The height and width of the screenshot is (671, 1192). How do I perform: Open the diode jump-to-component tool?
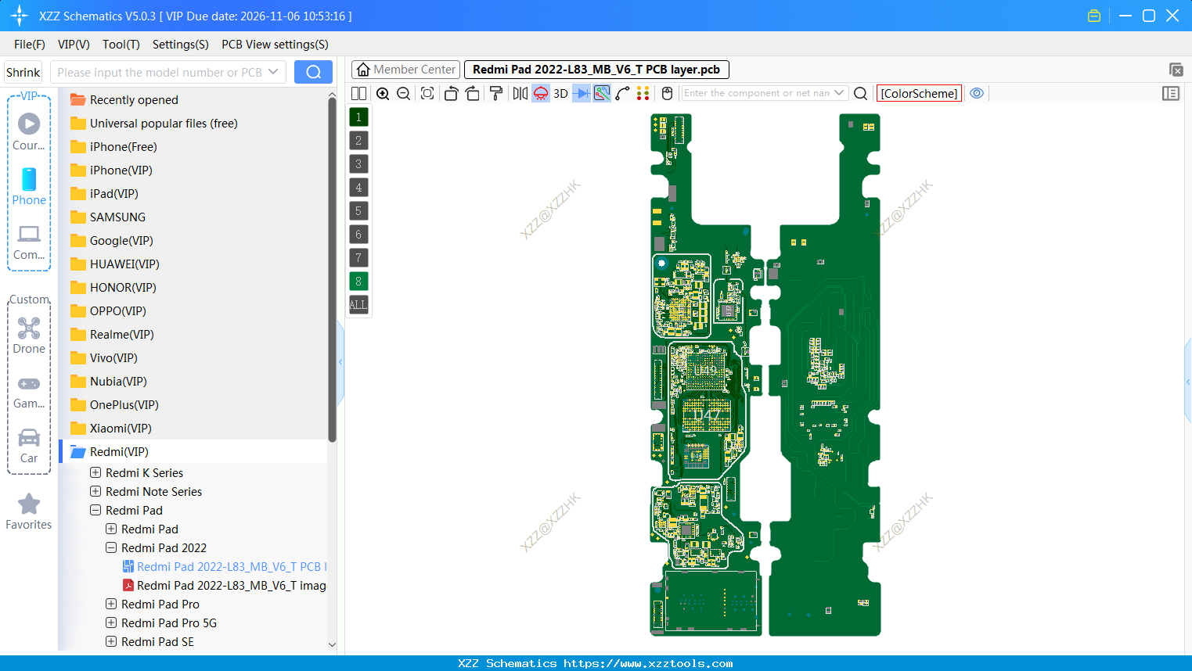click(x=582, y=93)
